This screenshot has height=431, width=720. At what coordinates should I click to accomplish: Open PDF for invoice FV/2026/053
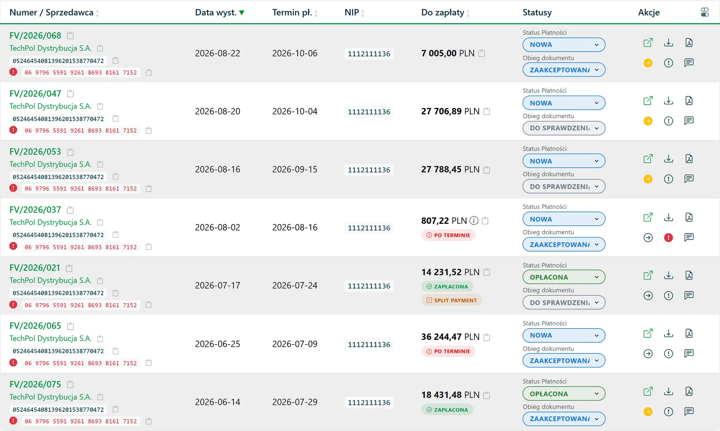pos(689,159)
